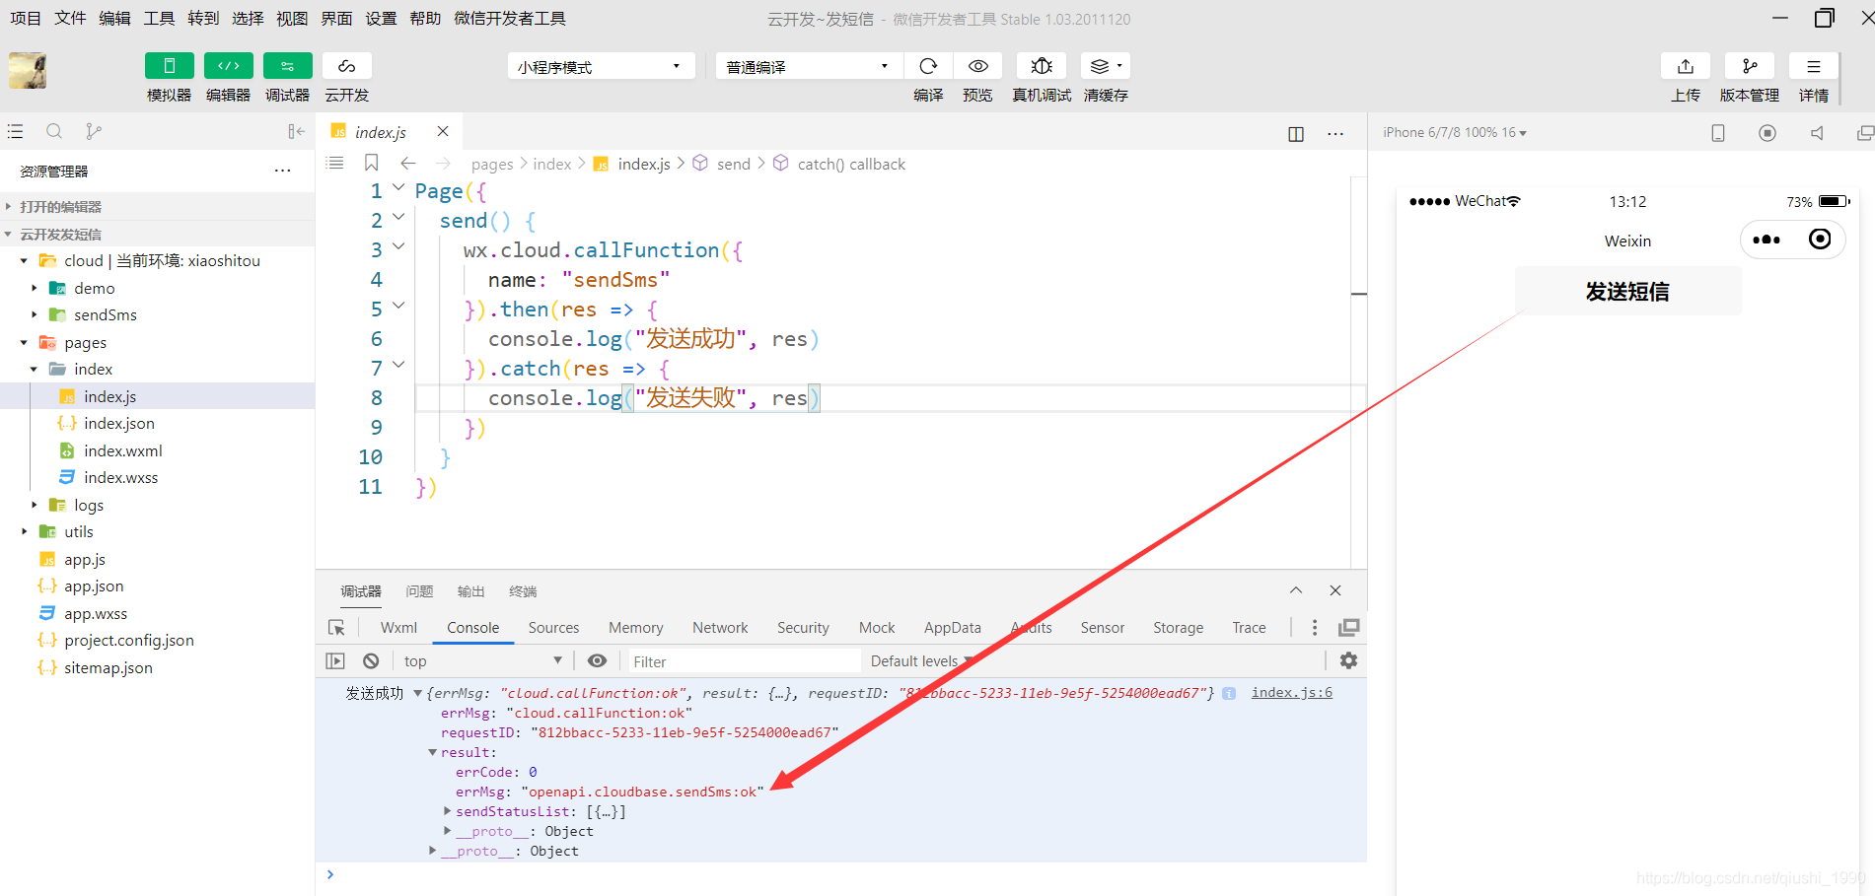Viewport: 1875px width, 896px height.
Task: Open the source control branch icon
Action: click(94, 131)
